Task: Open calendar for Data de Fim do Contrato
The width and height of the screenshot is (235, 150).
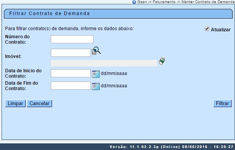Action: coord(96,86)
